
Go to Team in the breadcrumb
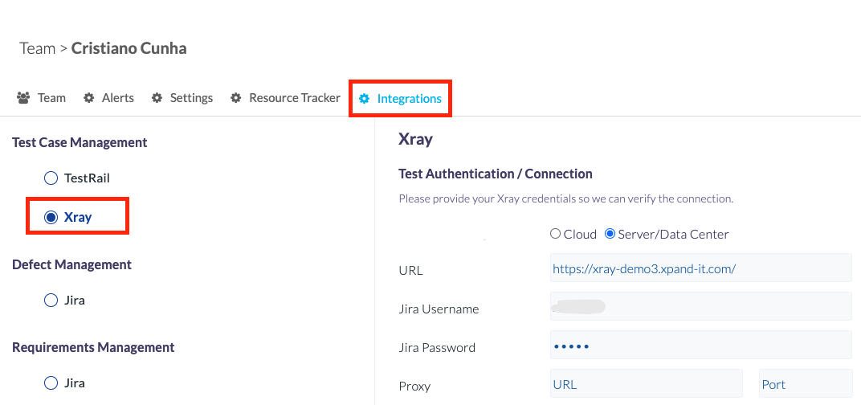(37, 48)
